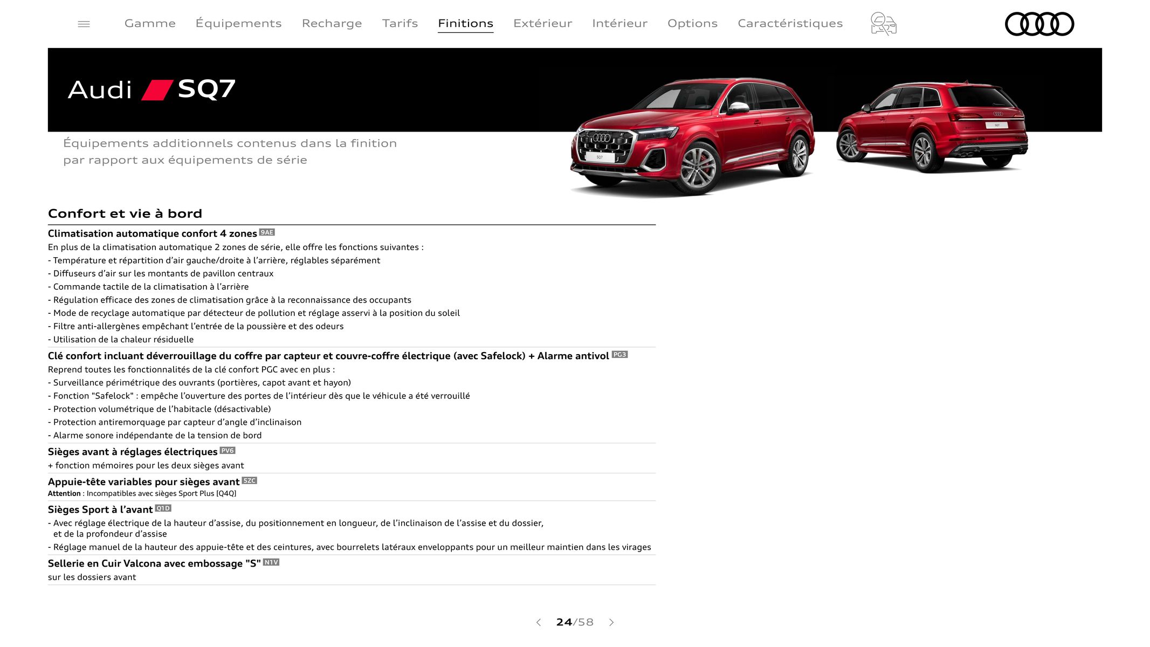Click Surveillance périmétrique des ouvrants line
Screen dimensions: 1150x647
(x=199, y=383)
